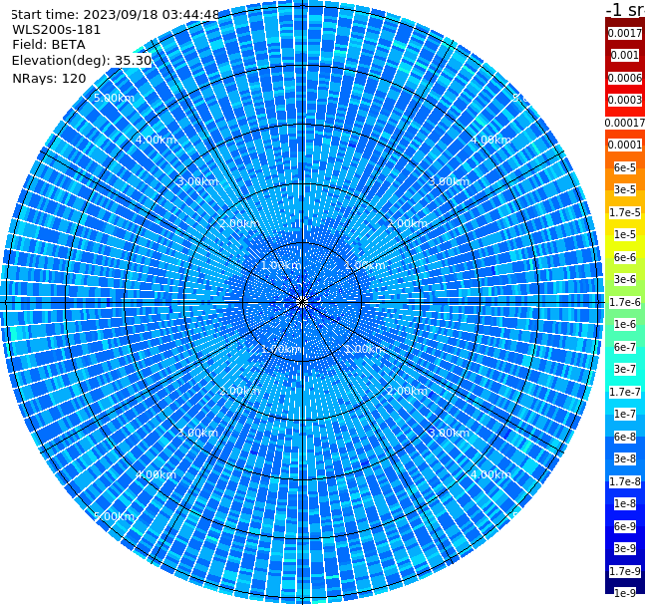Select the northwest 2.00km ring label
Image resolution: width=645 pixels, height=605 pixels.
coord(240,223)
